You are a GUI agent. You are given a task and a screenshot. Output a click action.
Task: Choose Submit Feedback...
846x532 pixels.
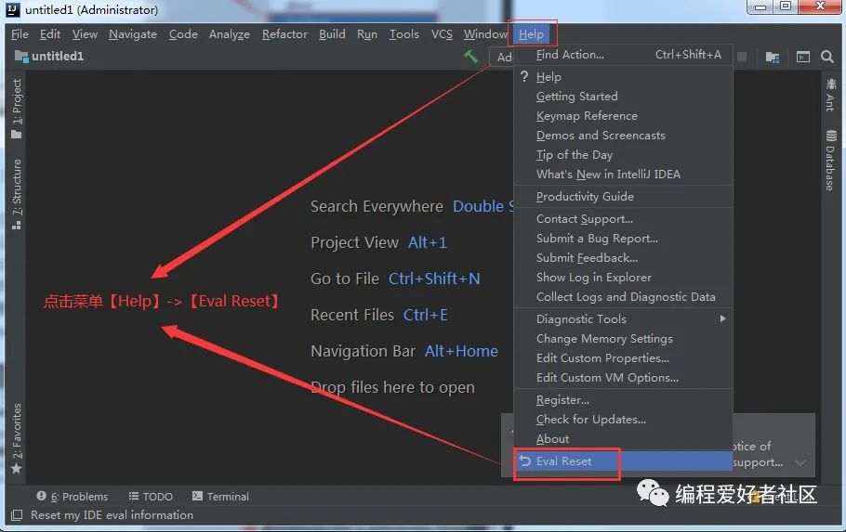pyautogui.click(x=623, y=257)
